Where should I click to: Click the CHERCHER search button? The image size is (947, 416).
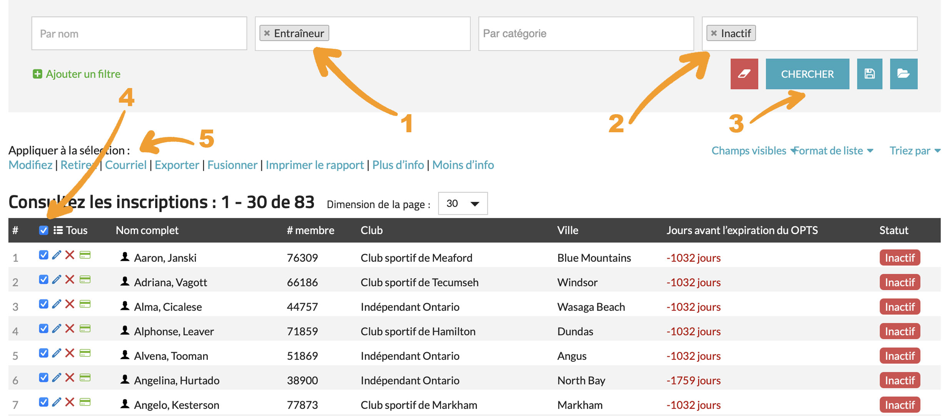(x=807, y=74)
